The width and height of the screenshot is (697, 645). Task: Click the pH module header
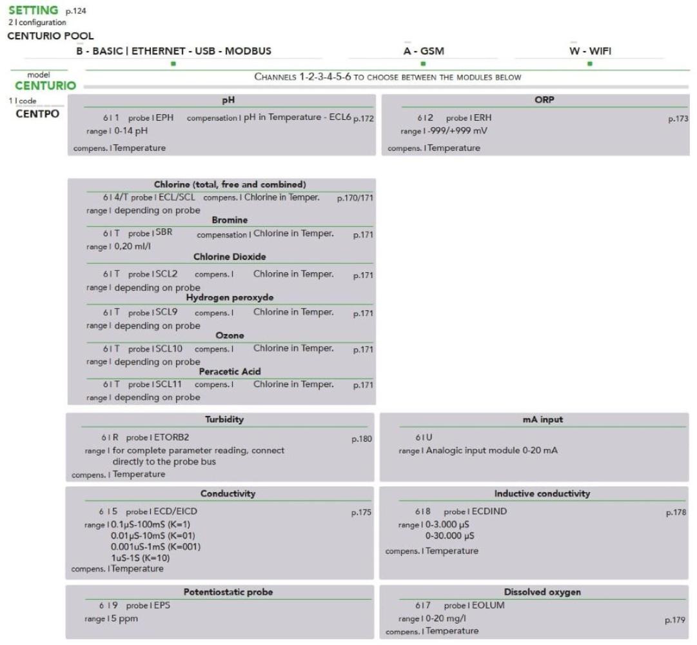228,101
